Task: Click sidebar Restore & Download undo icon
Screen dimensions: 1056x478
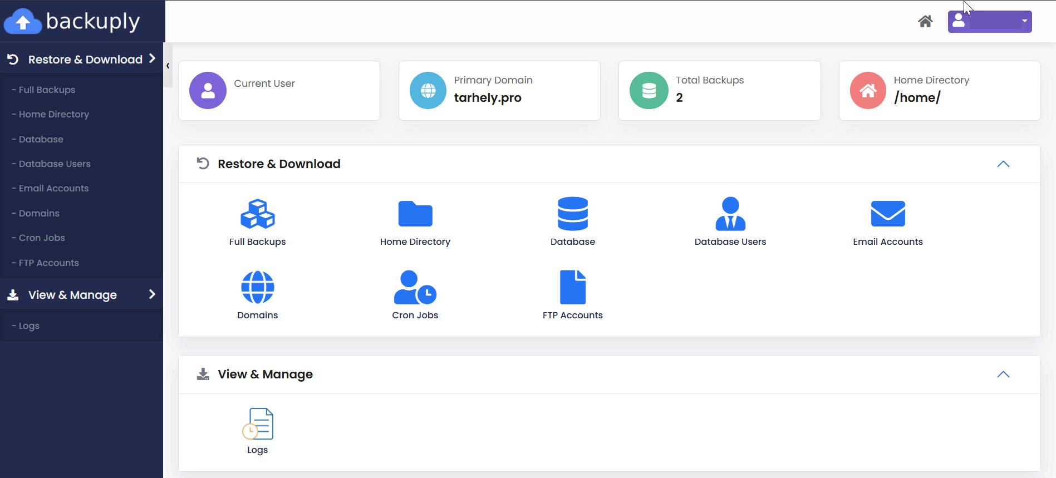Action: [x=13, y=59]
